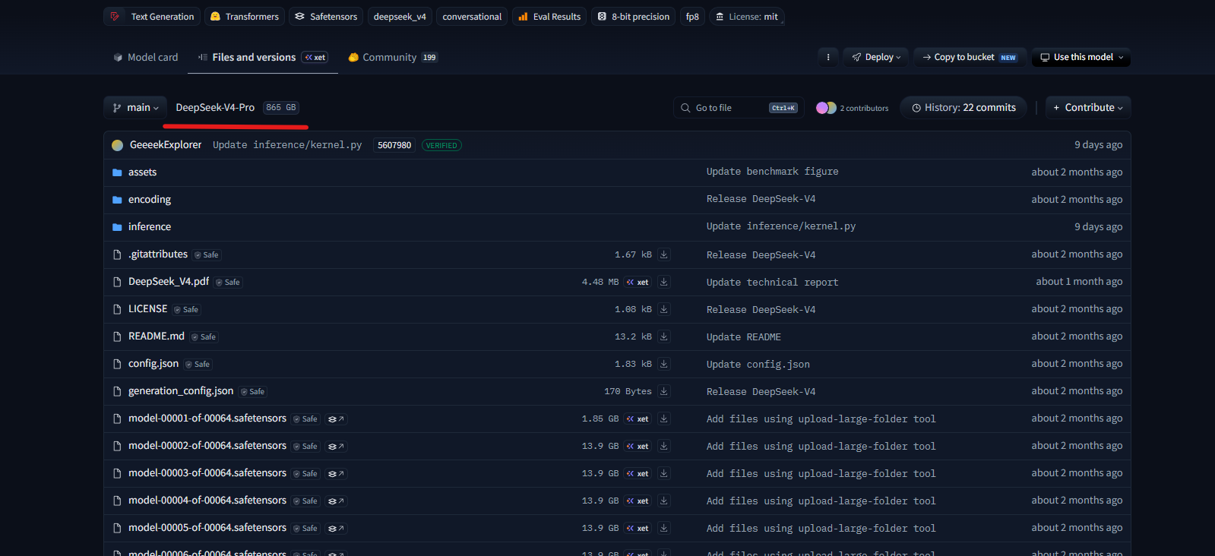Open the LICENSE file
Screen dimensions: 1215x556
[x=147, y=309]
